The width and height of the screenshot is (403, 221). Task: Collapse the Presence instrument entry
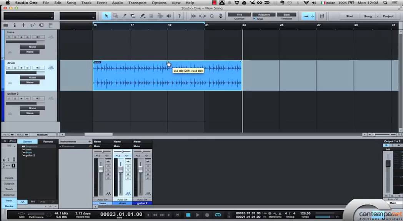60,147
